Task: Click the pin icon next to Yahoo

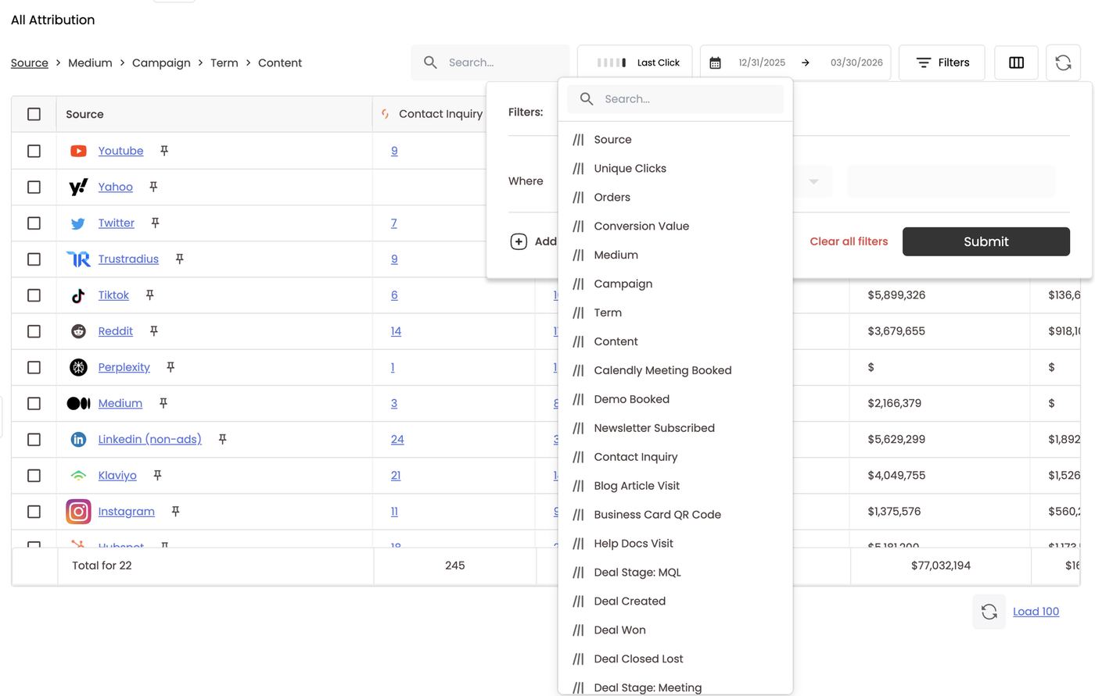Action: [x=153, y=187]
